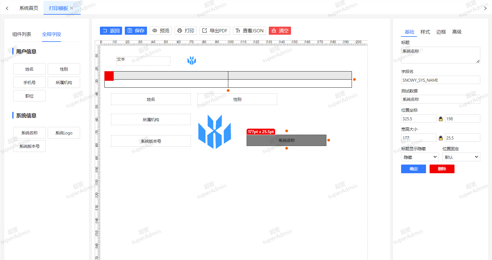Click the position Y input 198
492x260 pixels.
(462, 118)
